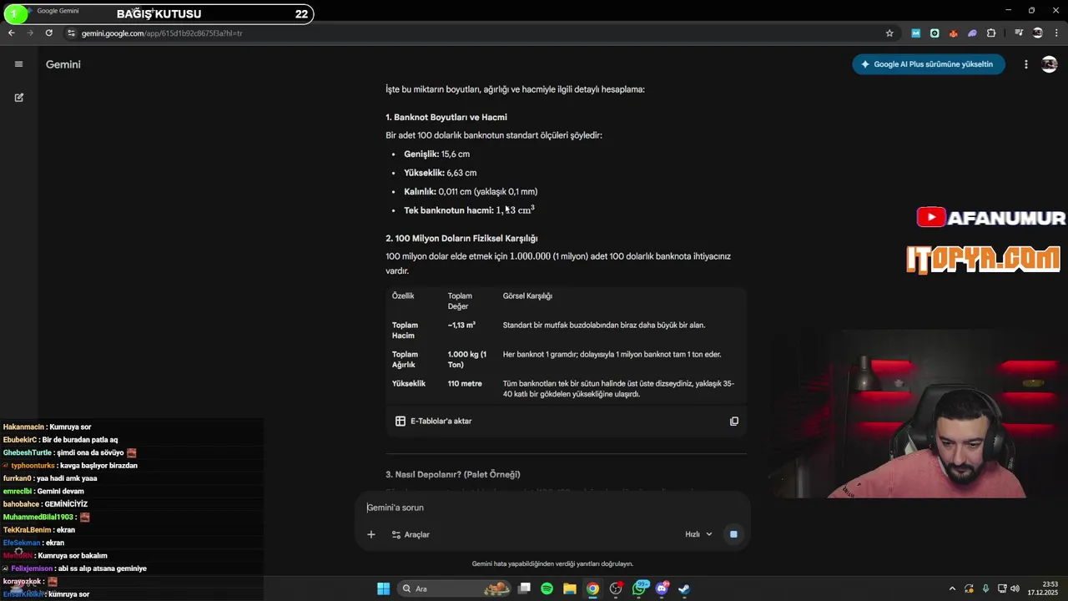This screenshot has height=601, width=1068.
Task: Open the Hızlı model dropdown
Action: pos(699,534)
